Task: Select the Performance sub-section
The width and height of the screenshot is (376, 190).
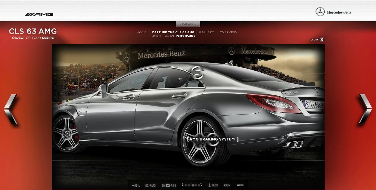Action: 186,36
